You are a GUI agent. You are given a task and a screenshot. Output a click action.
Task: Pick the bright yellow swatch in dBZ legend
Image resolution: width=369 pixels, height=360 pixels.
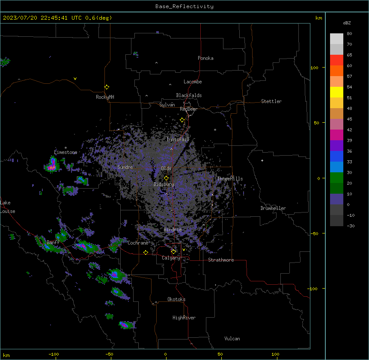tap(336, 92)
